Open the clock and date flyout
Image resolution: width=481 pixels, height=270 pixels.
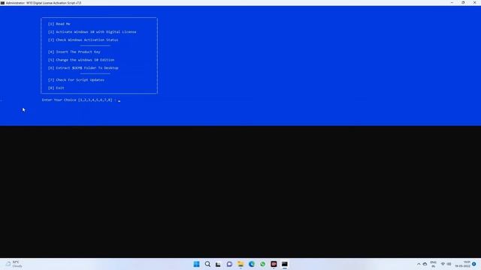click(x=463, y=264)
